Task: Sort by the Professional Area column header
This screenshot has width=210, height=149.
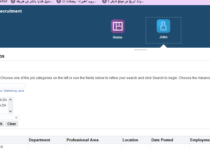Action: (x=82, y=140)
